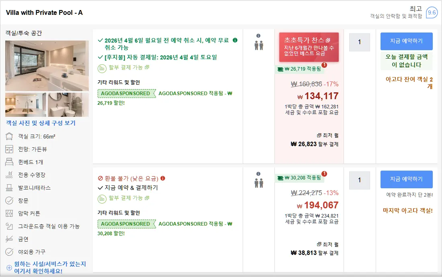Click 할부 결제 가능 link in second offer
This screenshot has width=442, height=277.
pyautogui.click(x=129, y=198)
